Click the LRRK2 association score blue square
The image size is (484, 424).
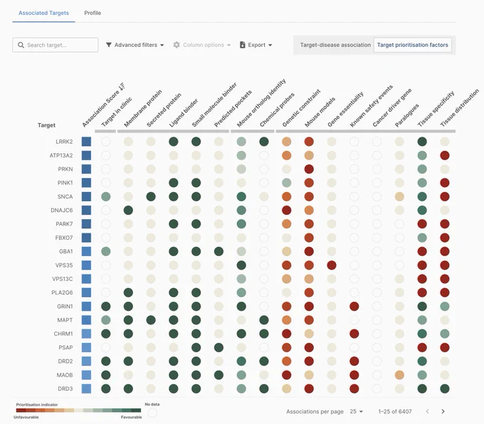(x=86, y=142)
